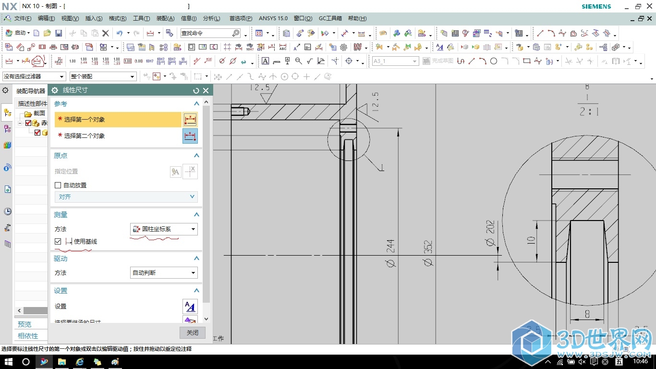Click the black X delete icon
Image resolution: width=656 pixels, height=369 pixels.
pyautogui.click(x=106, y=33)
